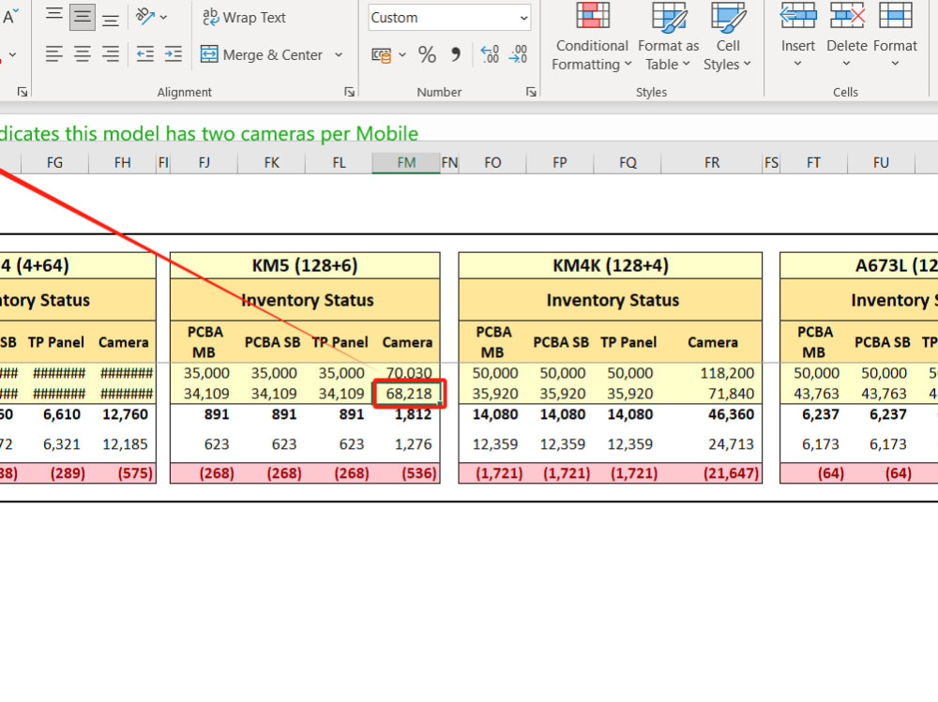Click the Insert cells icon
The width and height of the screenshot is (938, 702).
click(x=798, y=16)
